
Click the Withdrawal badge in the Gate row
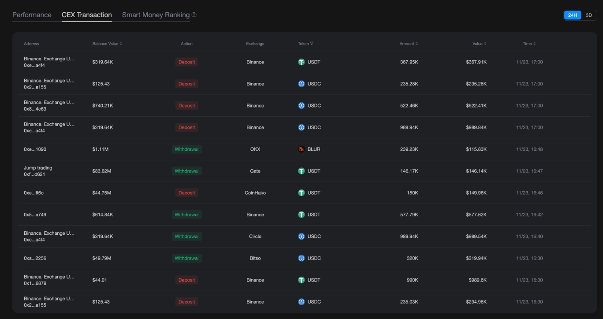[x=186, y=171]
